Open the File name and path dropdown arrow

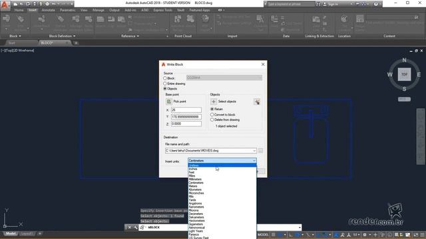pos(254,151)
